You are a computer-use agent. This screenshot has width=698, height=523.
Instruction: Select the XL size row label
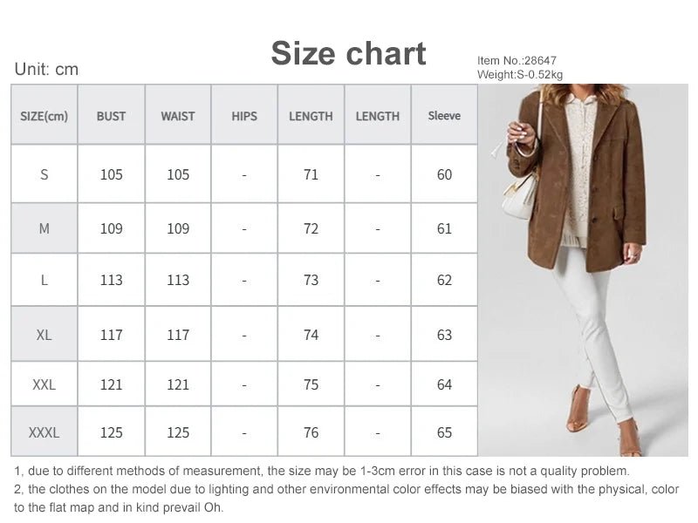[44, 335]
